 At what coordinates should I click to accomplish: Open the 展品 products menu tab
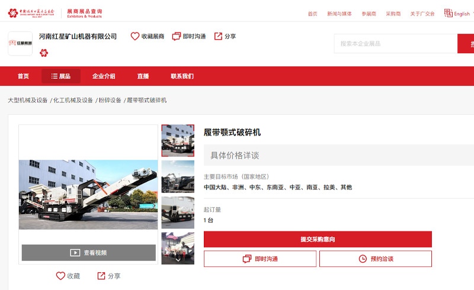[x=61, y=76]
